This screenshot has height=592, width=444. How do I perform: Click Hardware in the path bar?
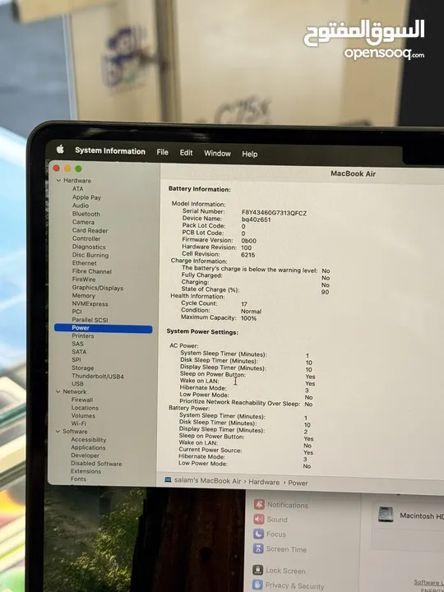[x=264, y=482]
